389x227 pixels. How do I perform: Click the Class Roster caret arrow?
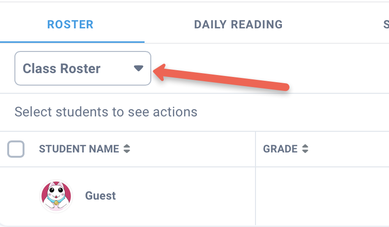tap(138, 68)
